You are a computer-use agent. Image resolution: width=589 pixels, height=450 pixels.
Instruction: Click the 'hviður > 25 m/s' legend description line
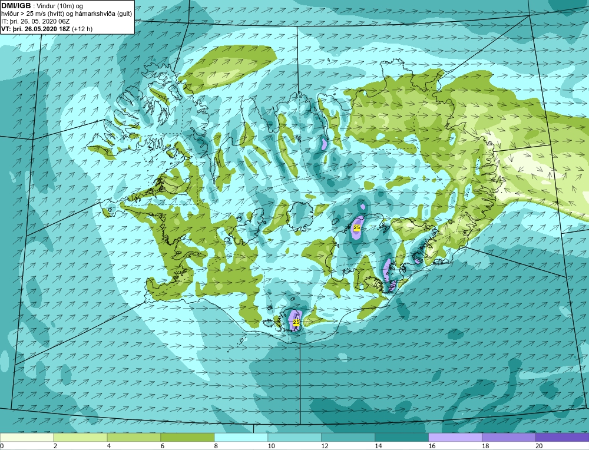click(x=67, y=14)
